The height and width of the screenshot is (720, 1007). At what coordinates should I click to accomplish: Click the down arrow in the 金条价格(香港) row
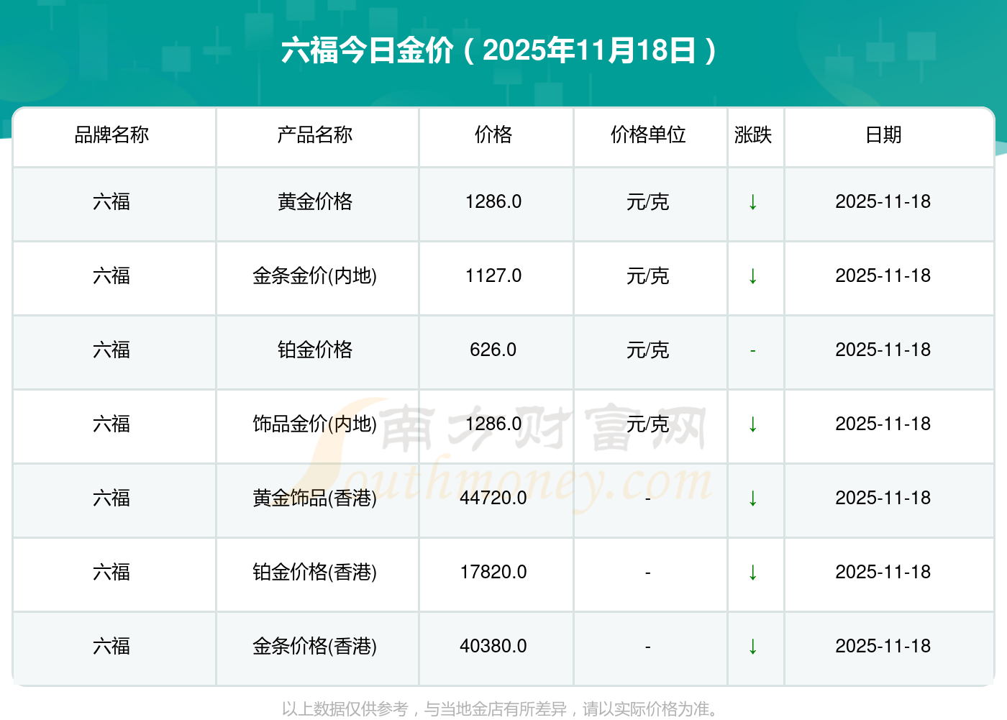(x=753, y=647)
